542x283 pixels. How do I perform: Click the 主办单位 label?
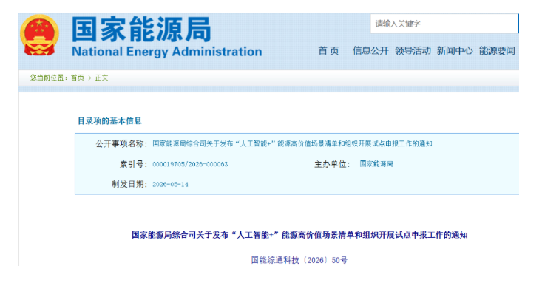332,164
